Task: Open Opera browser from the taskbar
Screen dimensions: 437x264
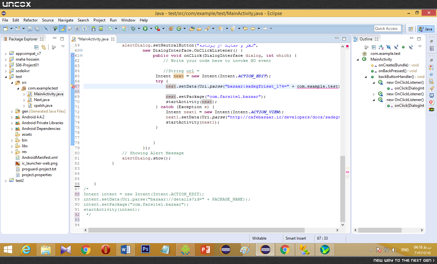Action: click(x=106, y=249)
